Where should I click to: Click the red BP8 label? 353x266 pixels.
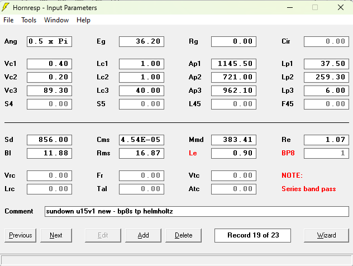pos(288,153)
